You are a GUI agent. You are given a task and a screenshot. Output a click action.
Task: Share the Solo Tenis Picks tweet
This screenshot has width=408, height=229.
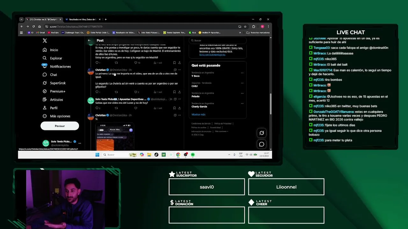coord(179,108)
